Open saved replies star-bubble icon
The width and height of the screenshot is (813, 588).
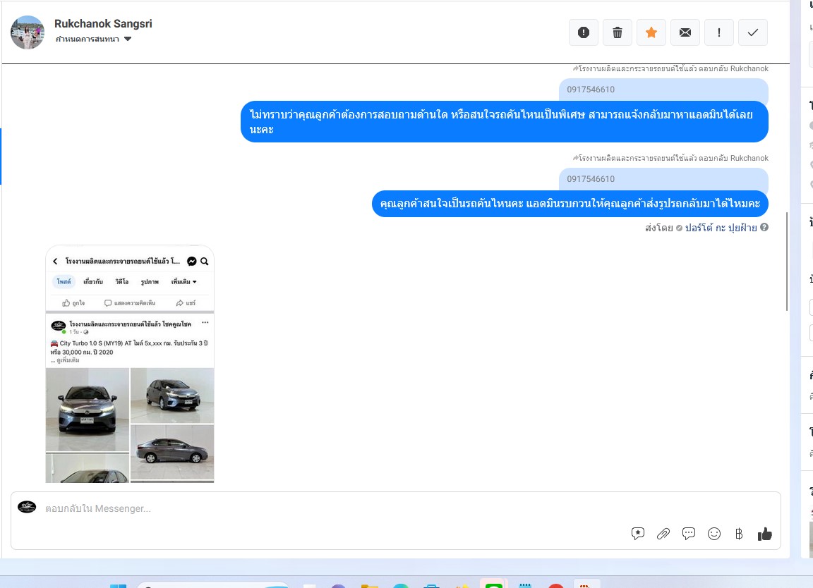coord(638,534)
